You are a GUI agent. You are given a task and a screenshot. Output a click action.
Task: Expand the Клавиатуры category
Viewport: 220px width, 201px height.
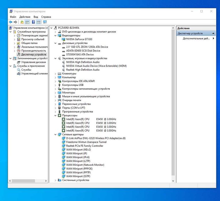tap(55, 74)
